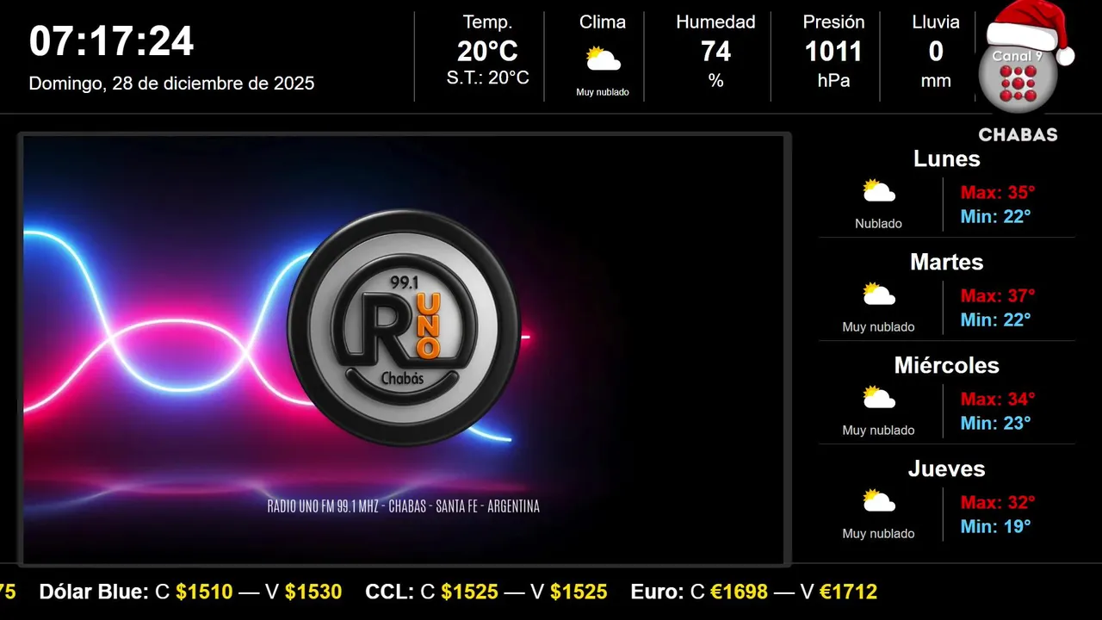
Task: Click Lunes Min: 22° value
Action: click(x=995, y=216)
